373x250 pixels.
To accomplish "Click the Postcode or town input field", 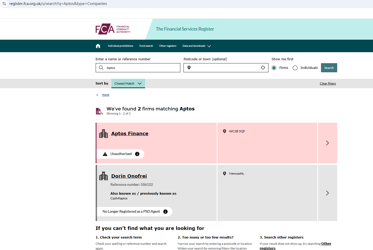I will [226, 68].
